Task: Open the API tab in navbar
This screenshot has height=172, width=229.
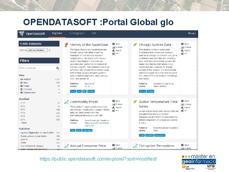Action: [94, 33]
